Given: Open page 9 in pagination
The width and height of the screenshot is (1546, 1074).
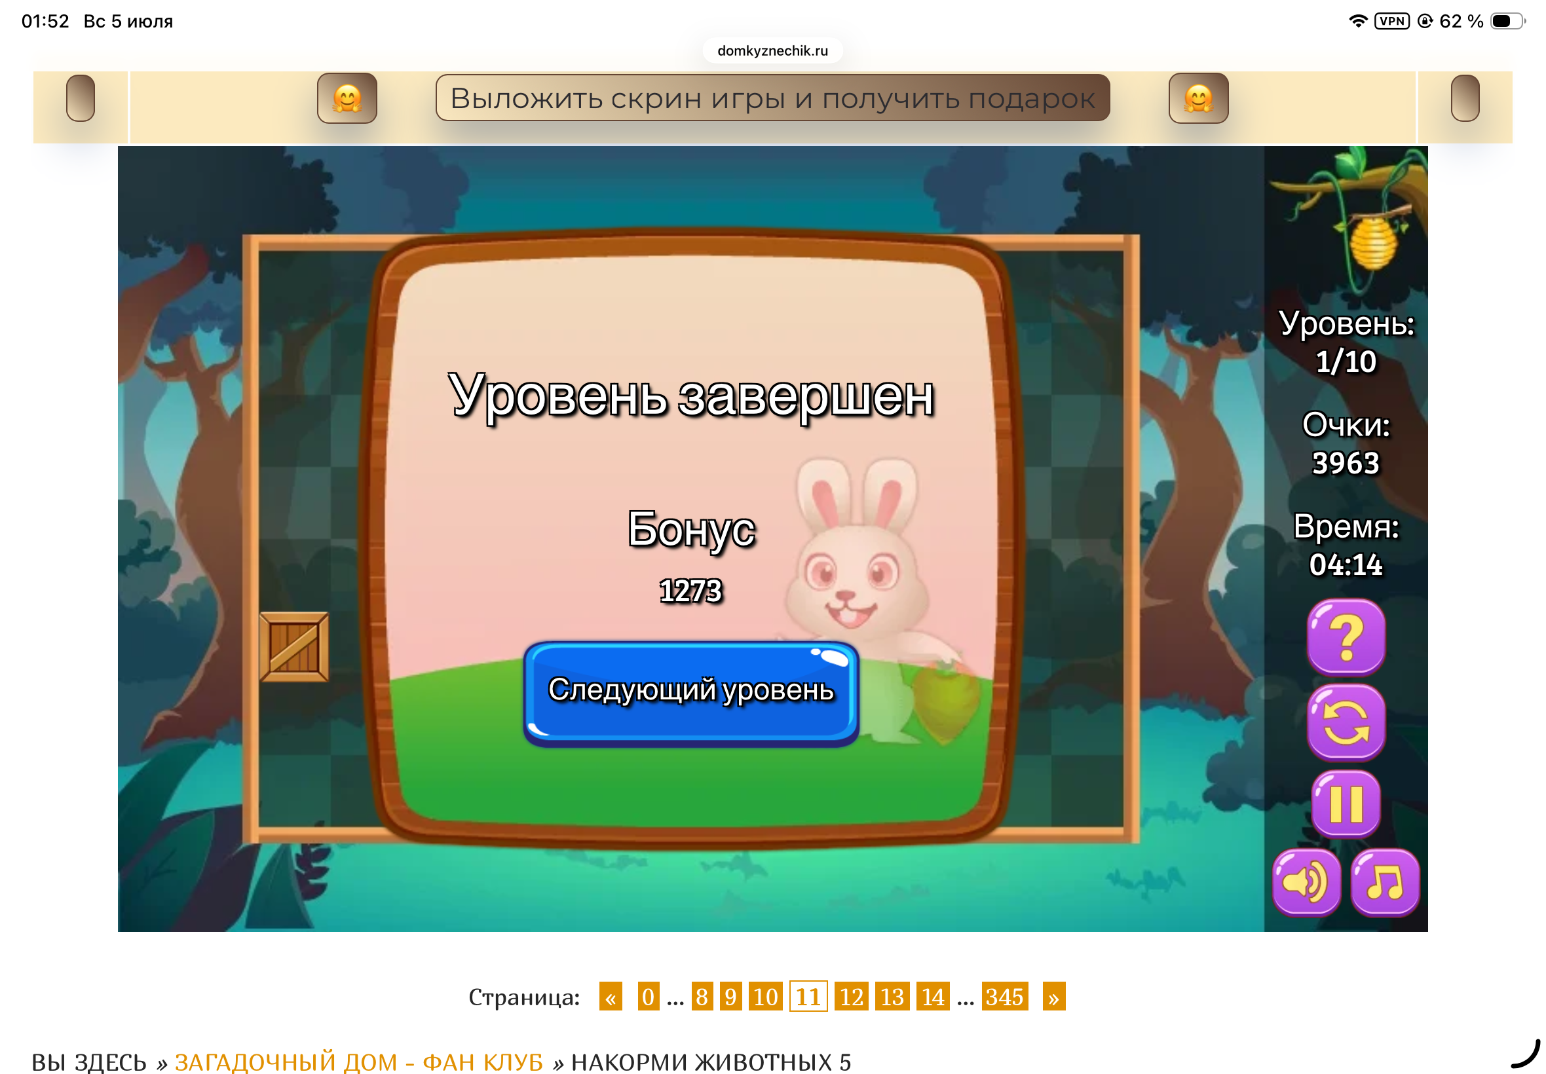Looking at the screenshot, I should coord(730,997).
